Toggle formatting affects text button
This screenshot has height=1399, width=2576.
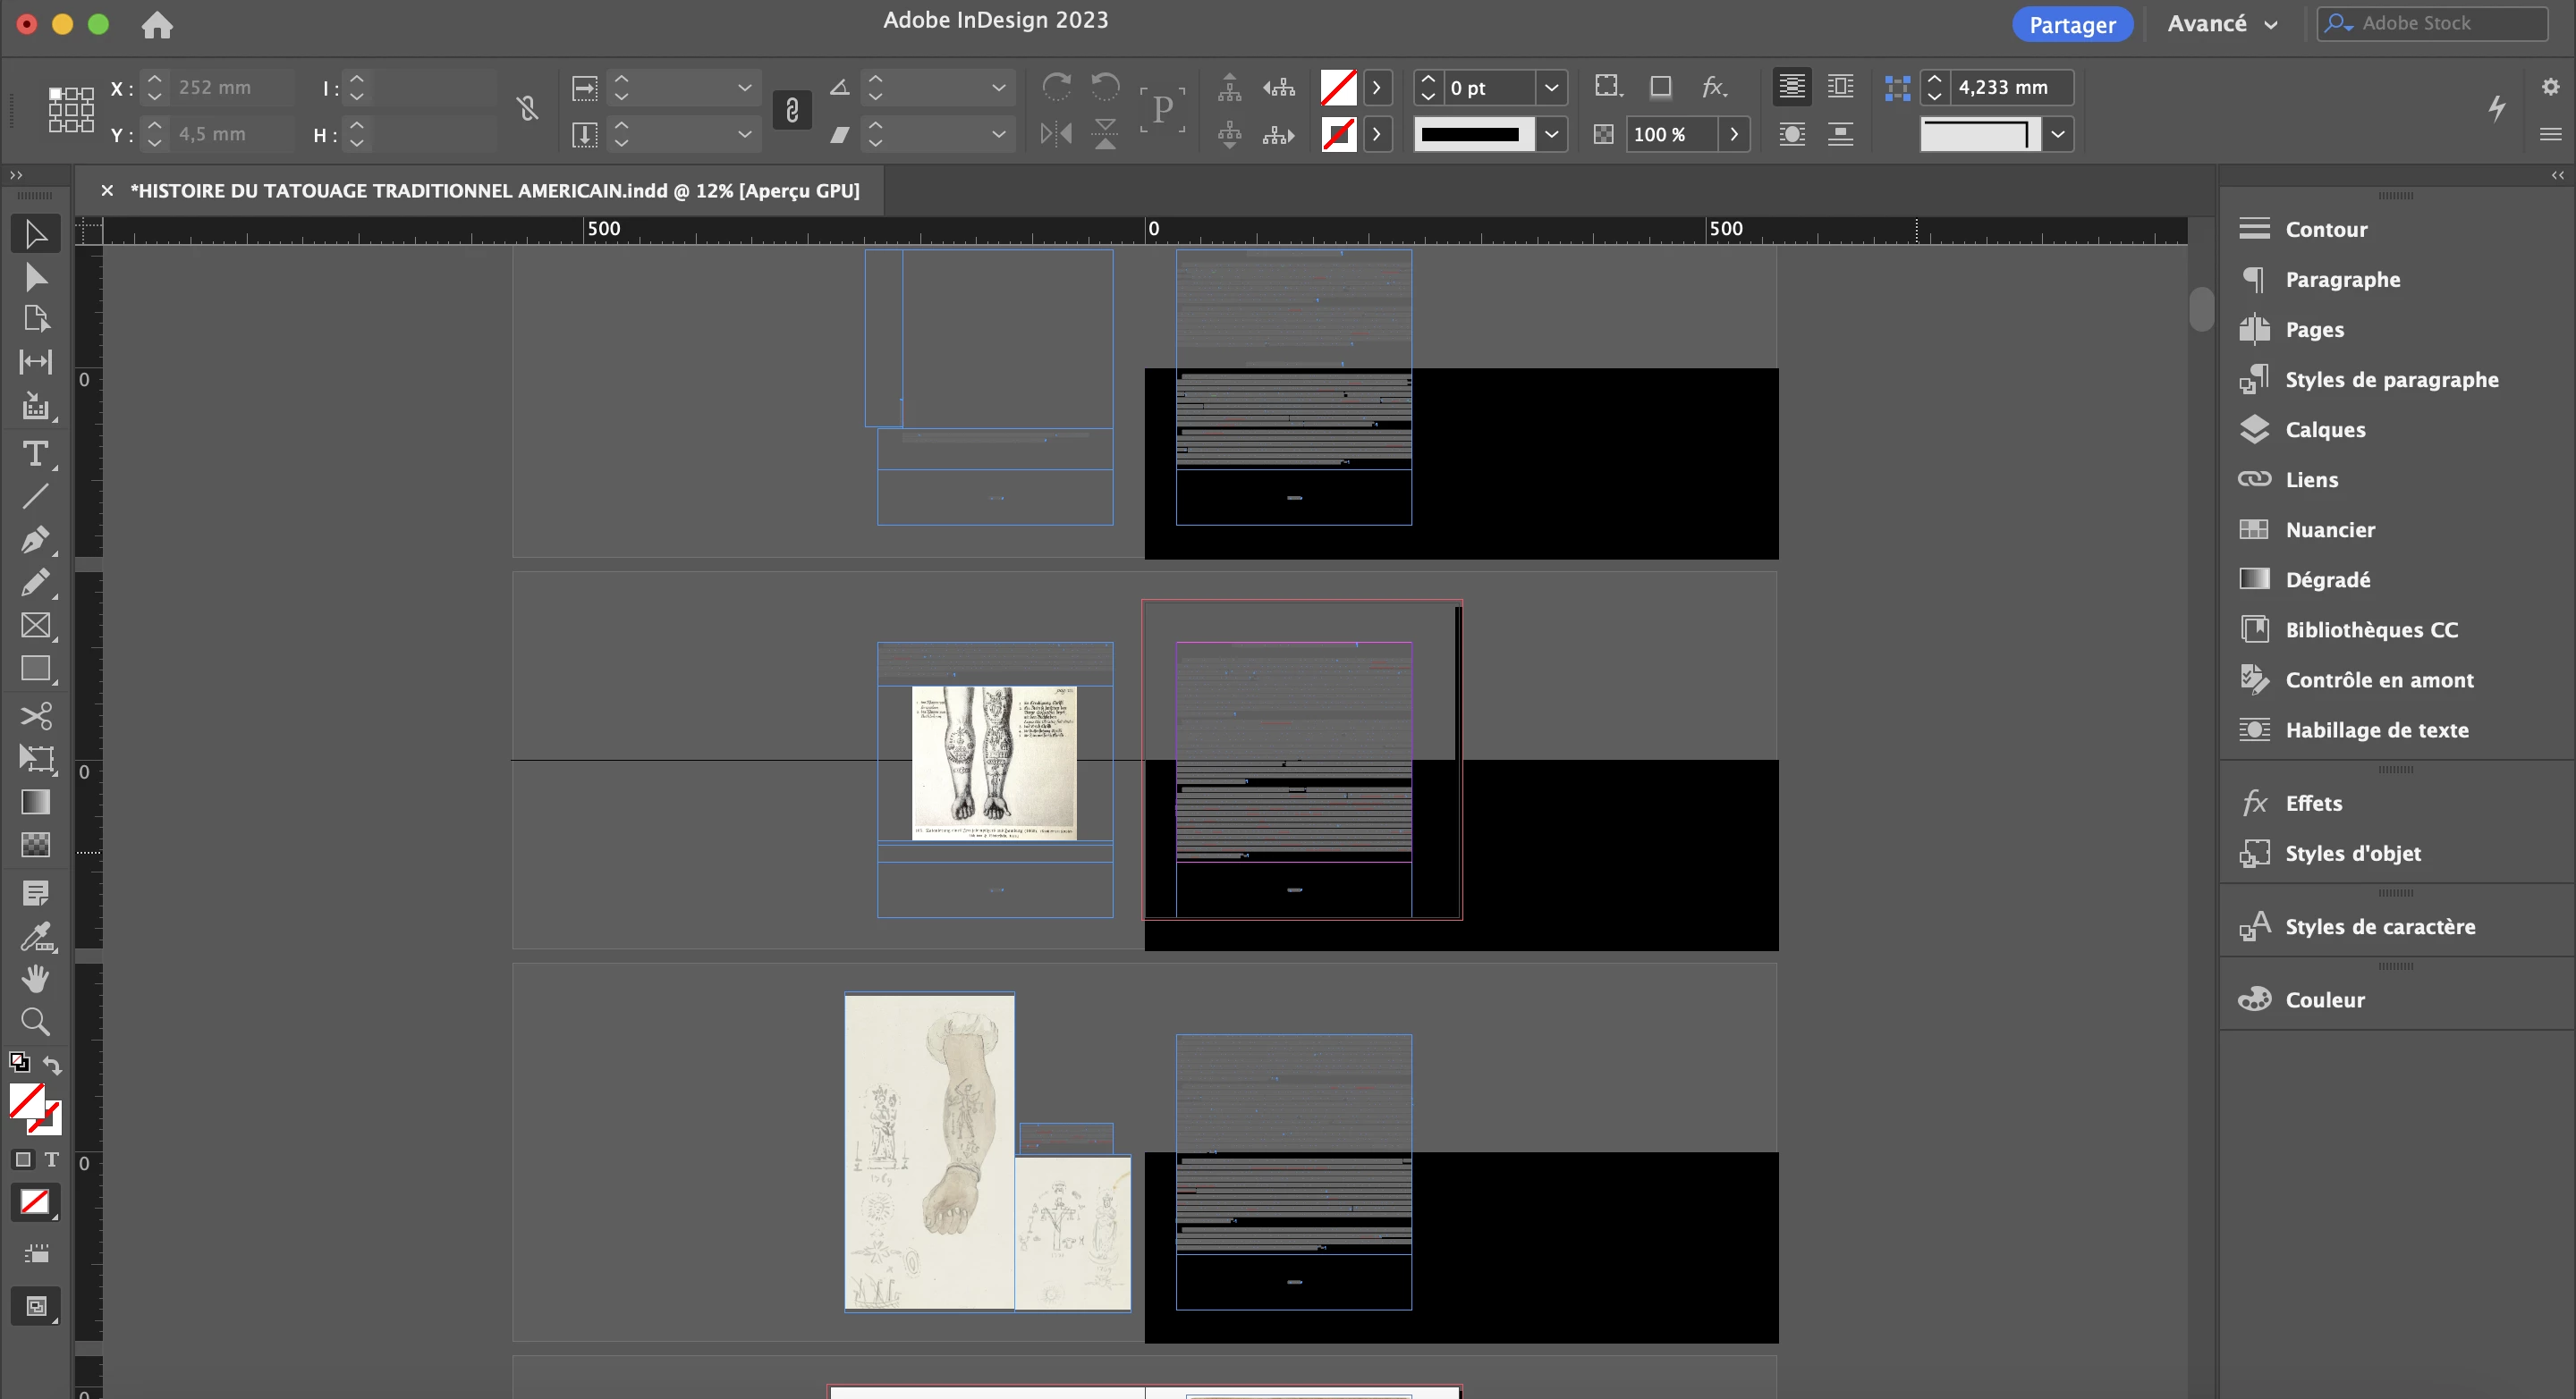(51, 1159)
